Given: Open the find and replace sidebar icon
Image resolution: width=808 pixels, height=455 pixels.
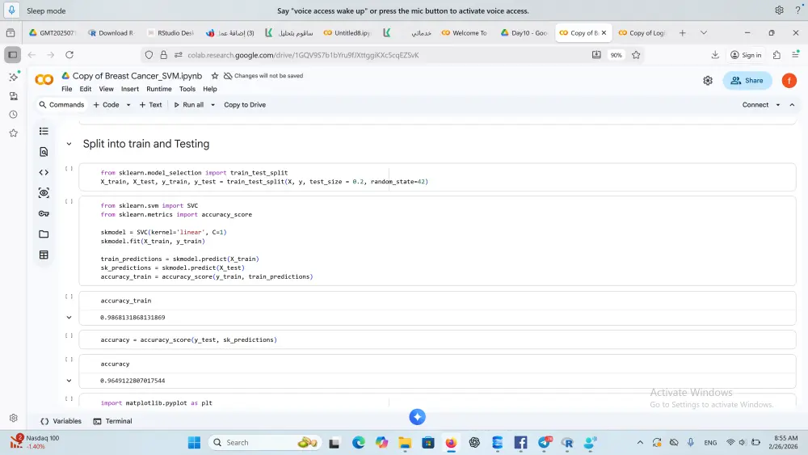Looking at the screenshot, I should pyautogui.click(x=44, y=152).
